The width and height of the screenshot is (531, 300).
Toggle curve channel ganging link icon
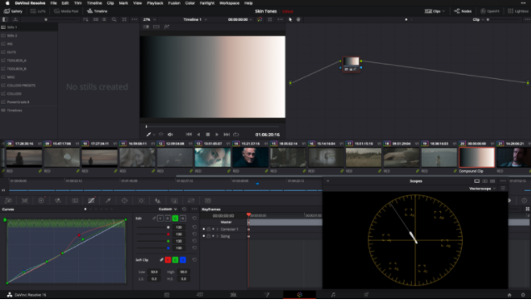tap(154, 219)
